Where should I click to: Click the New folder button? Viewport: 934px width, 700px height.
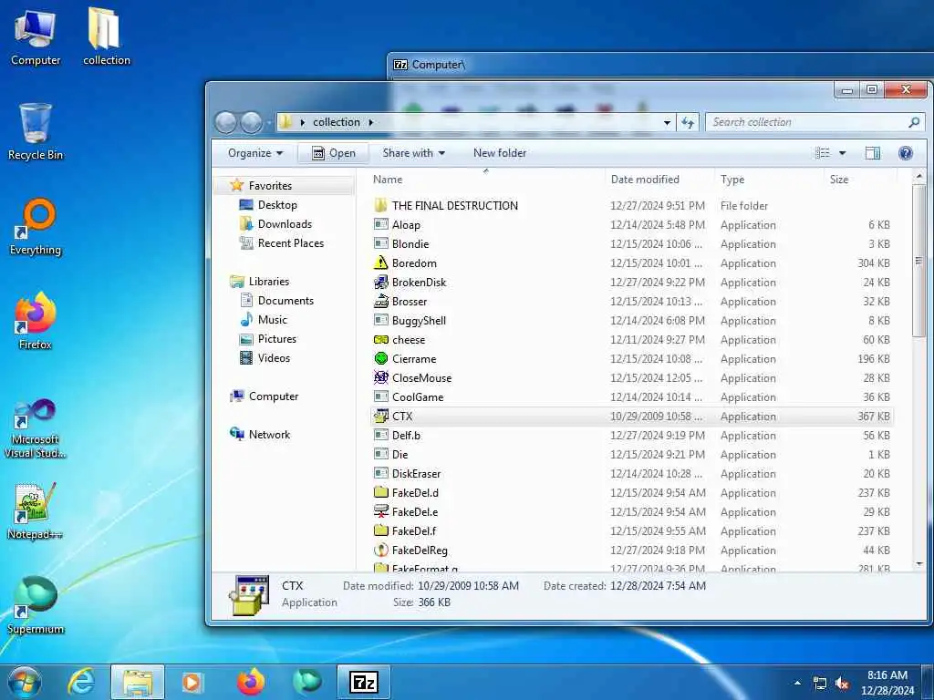click(x=500, y=153)
